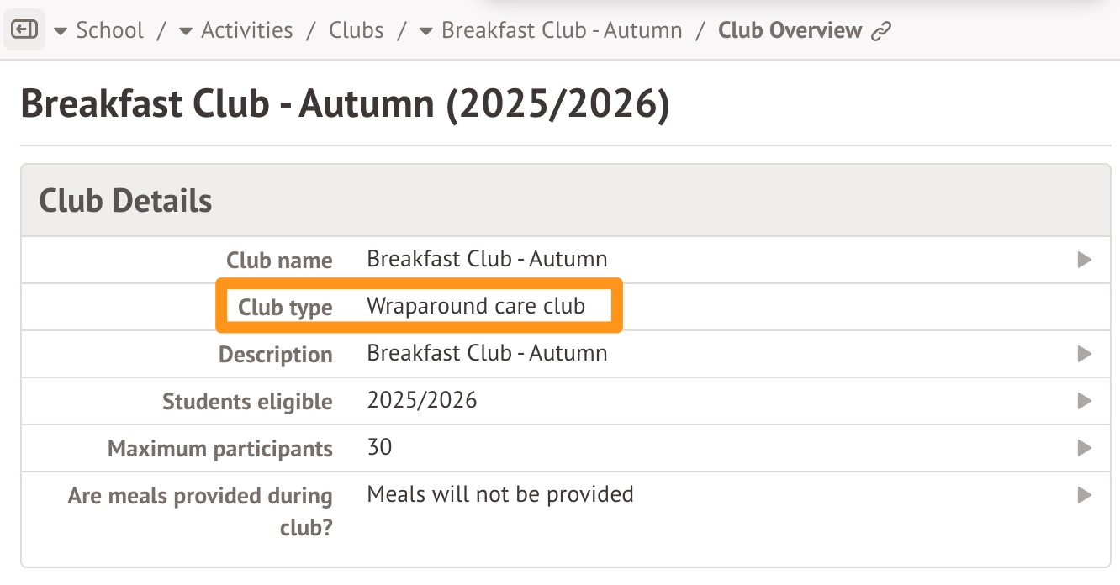This screenshot has width=1120, height=585.
Task: Open the Clubs breadcrumb link
Action: (x=357, y=30)
